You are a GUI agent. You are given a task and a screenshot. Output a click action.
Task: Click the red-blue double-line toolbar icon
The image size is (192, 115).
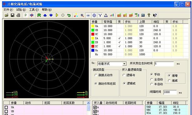tap(32, 15)
